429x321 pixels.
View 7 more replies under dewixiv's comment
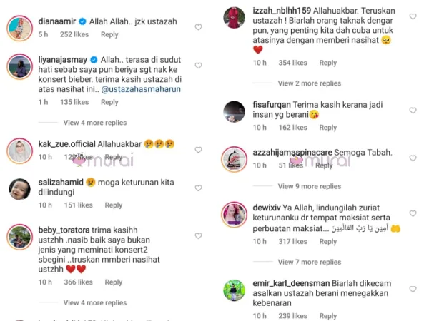pyautogui.click(x=310, y=262)
